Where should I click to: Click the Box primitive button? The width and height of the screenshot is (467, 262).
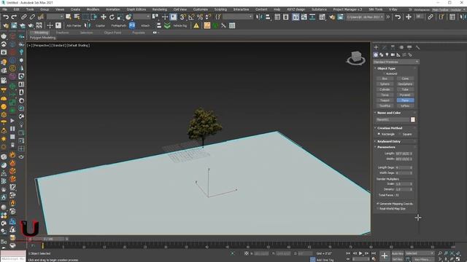click(385, 79)
